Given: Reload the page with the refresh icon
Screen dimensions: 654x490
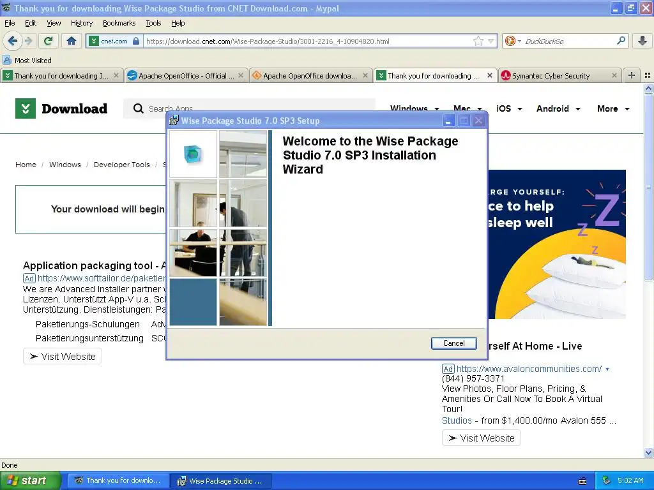Looking at the screenshot, I should click(x=49, y=41).
